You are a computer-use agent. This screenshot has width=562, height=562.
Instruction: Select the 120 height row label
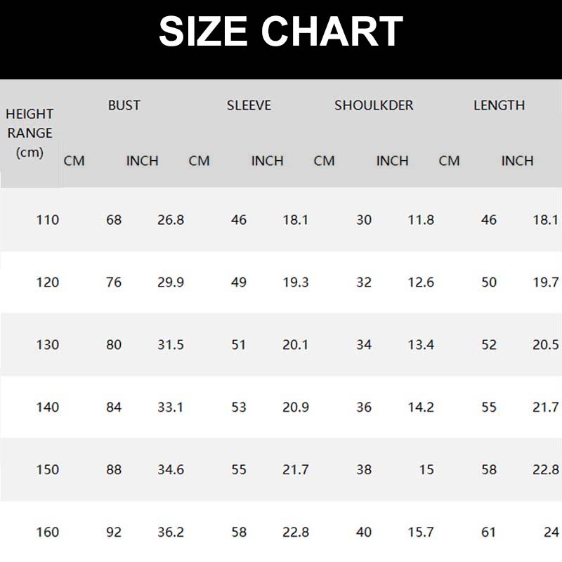(x=48, y=282)
